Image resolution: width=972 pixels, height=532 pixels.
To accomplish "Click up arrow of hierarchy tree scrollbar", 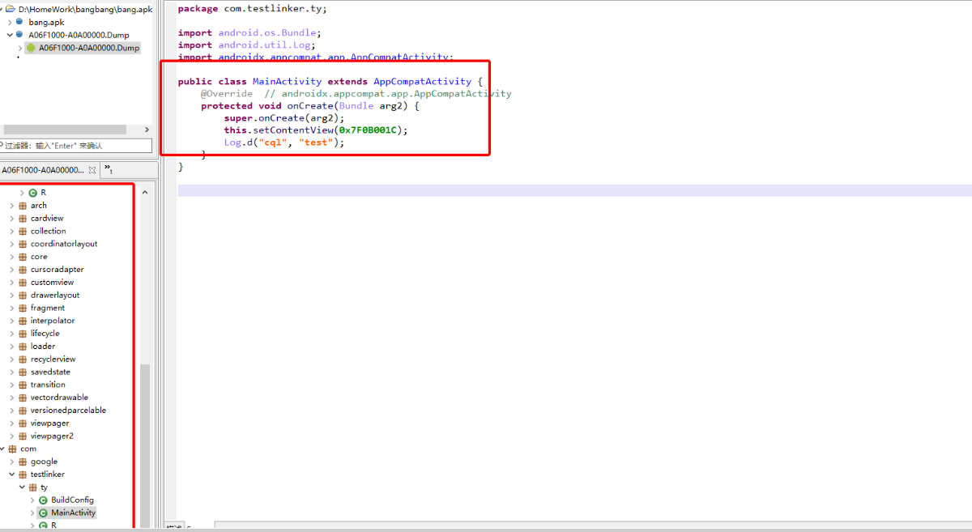I will 145,193.
